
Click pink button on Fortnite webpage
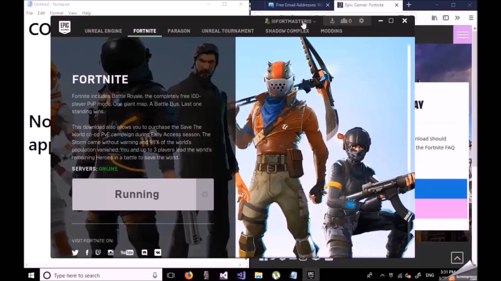441,209
